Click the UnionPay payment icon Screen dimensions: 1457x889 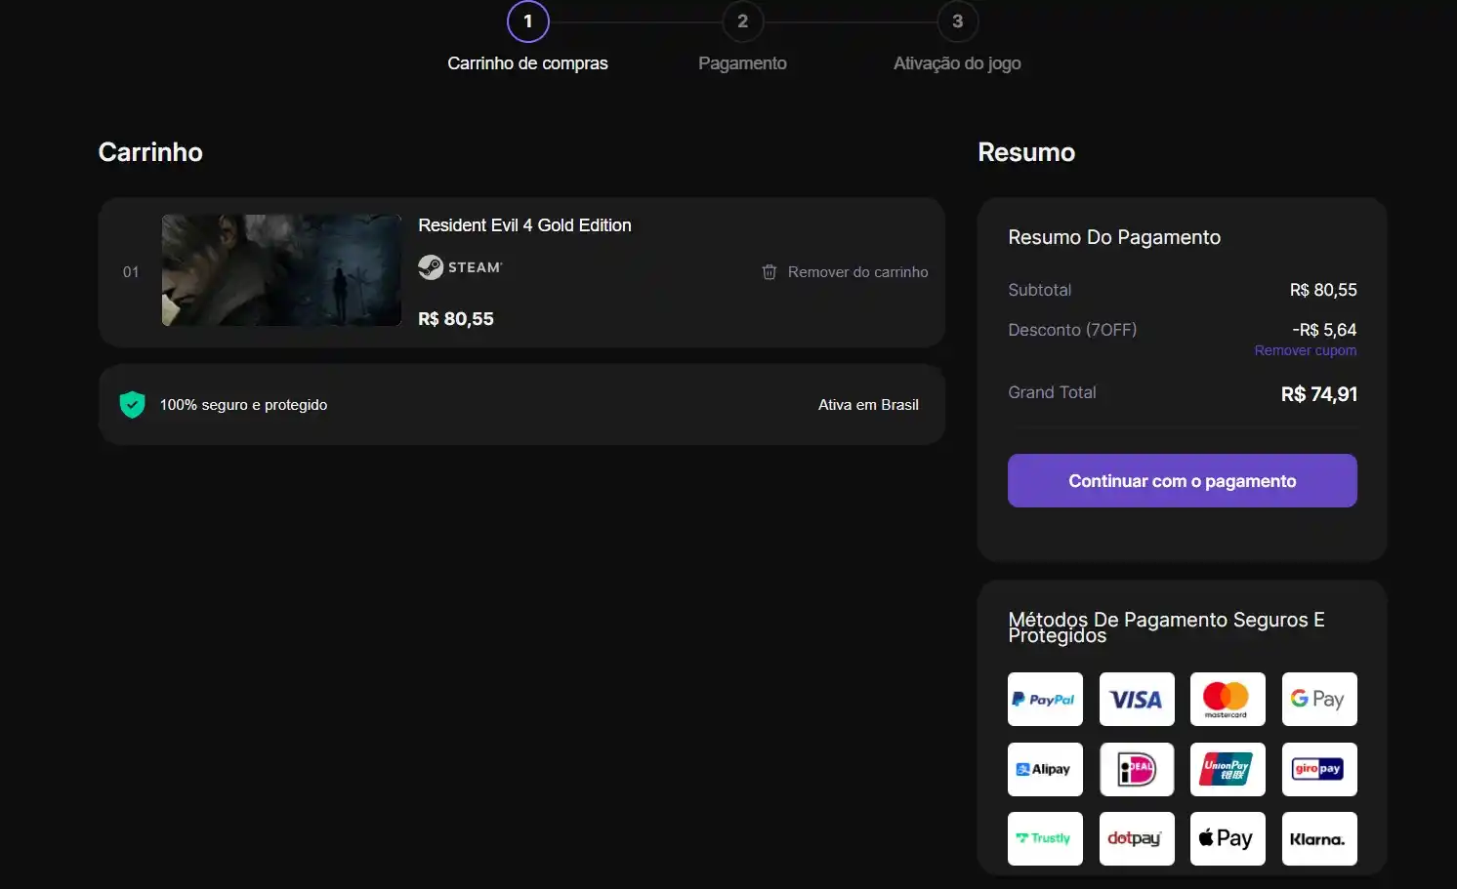click(x=1228, y=769)
